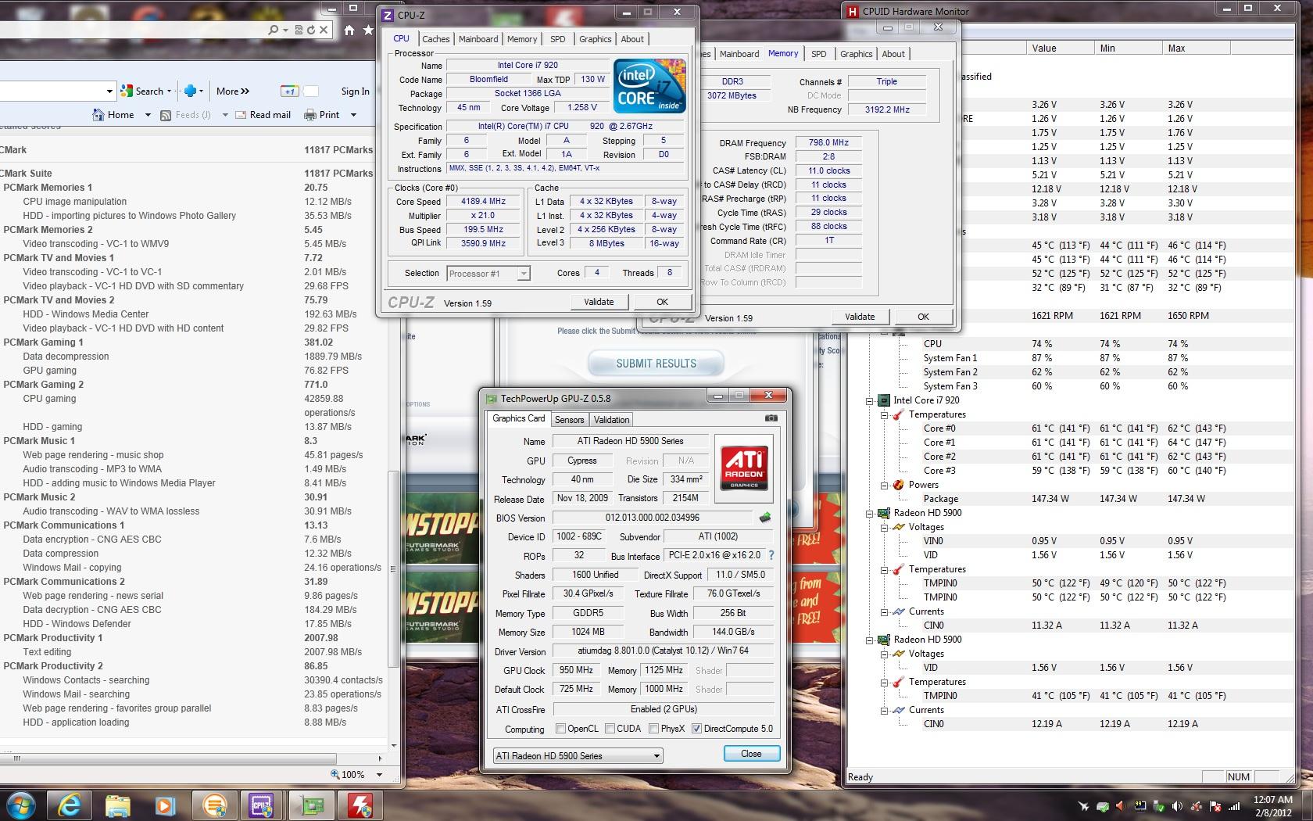Click the browser Home house icon
The image size is (1313, 821).
[349, 30]
